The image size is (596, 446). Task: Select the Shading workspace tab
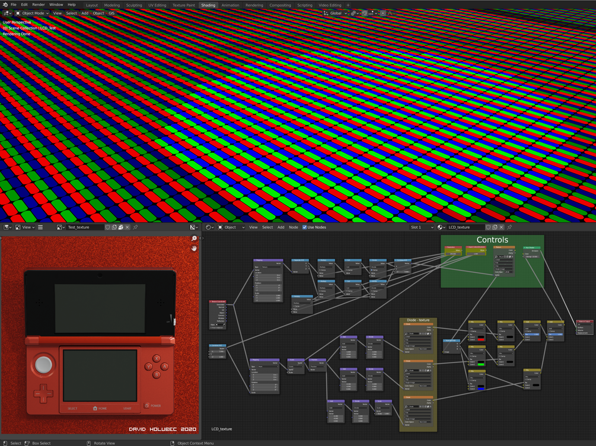[x=208, y=5]
